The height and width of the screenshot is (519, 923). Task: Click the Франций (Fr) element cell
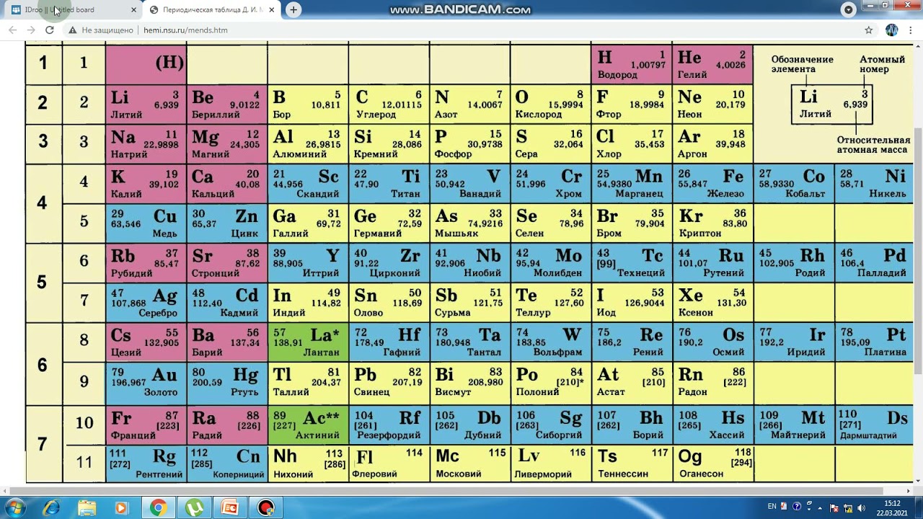click(x=146, y=425)
